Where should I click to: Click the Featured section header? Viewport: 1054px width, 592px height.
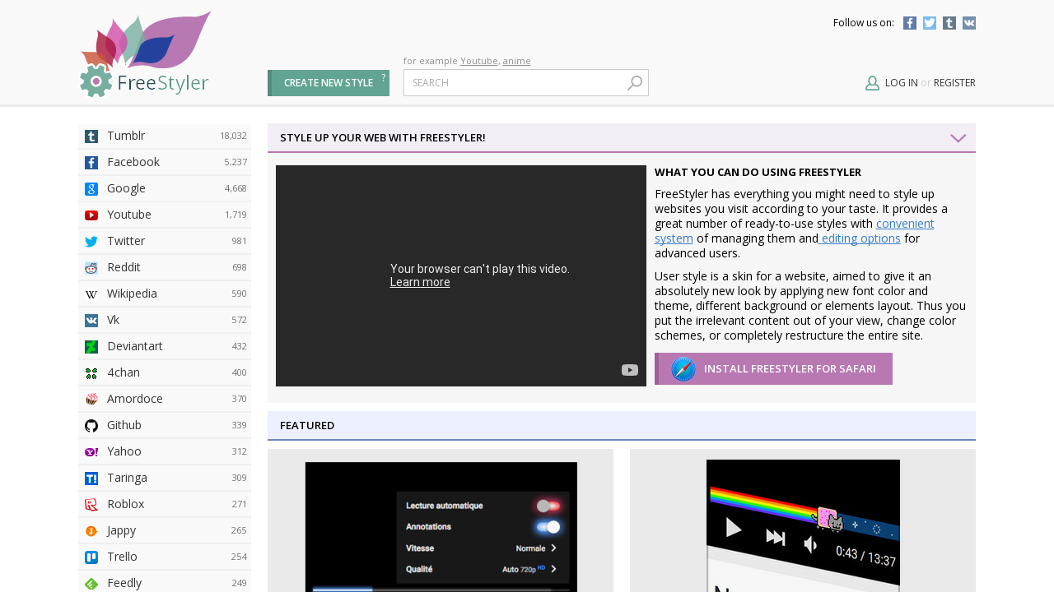click(622, 425)
